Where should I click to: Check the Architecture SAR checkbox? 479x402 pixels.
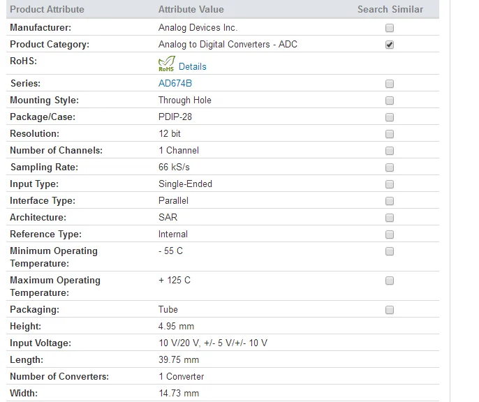(x=390, y=218)
